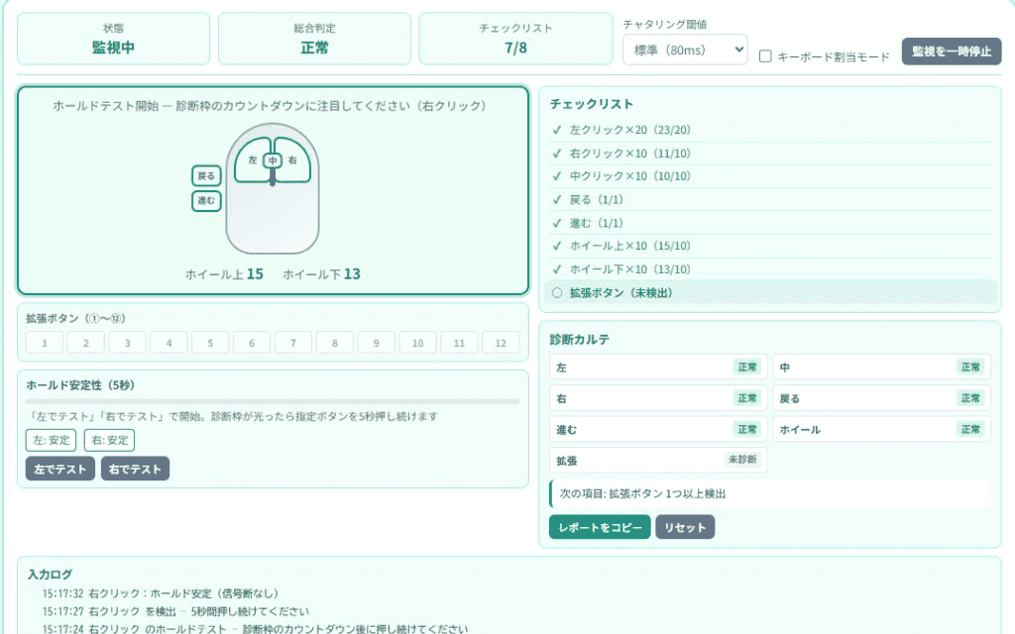Select extension button 9

click(376, 343)
